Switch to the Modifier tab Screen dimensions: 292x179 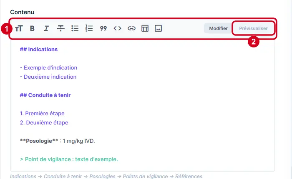218,28
